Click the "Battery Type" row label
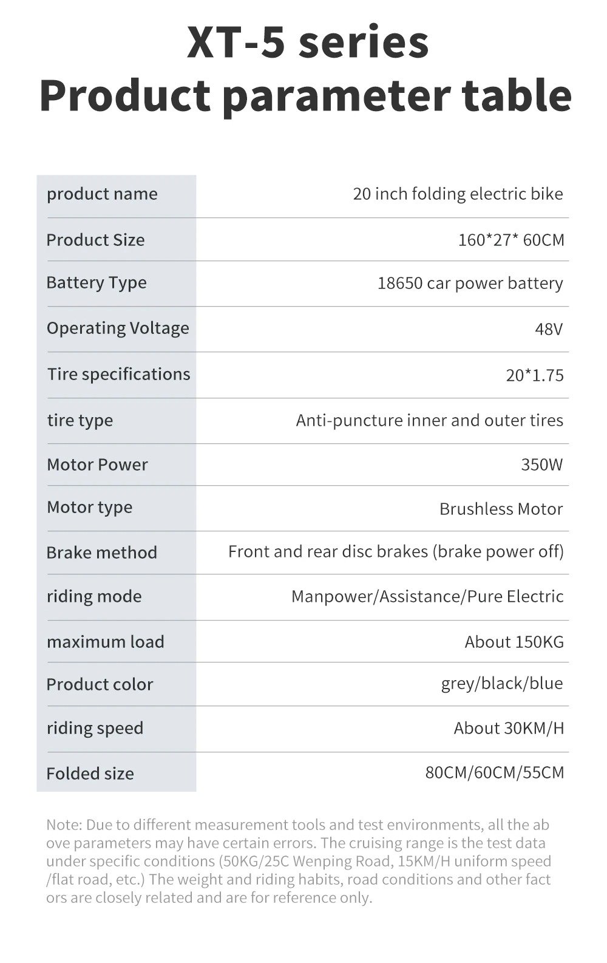Screen dimensions: 607x963 click(97, 283)
